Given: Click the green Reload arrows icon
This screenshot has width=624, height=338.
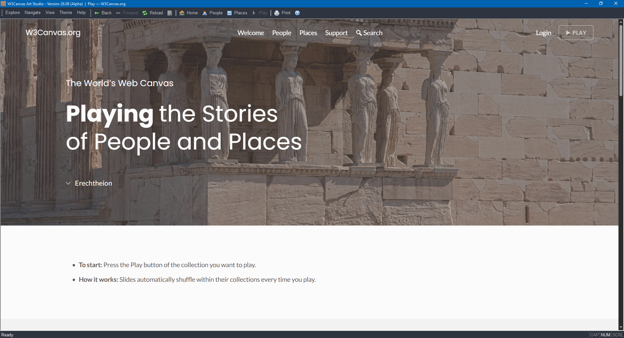Looking at the screenshot, I should coord(145,13).
